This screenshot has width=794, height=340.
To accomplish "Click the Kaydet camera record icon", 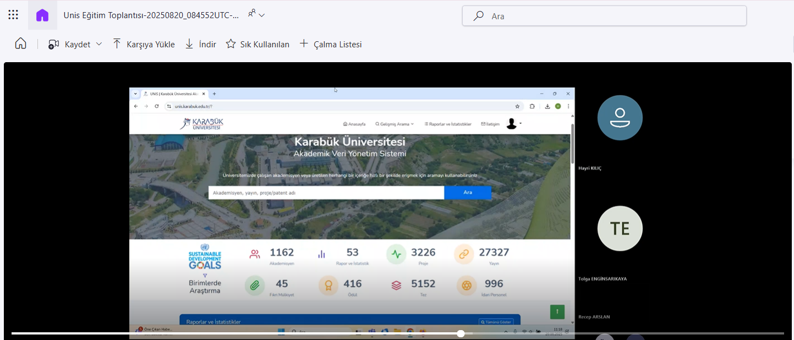I will point(54,45).
